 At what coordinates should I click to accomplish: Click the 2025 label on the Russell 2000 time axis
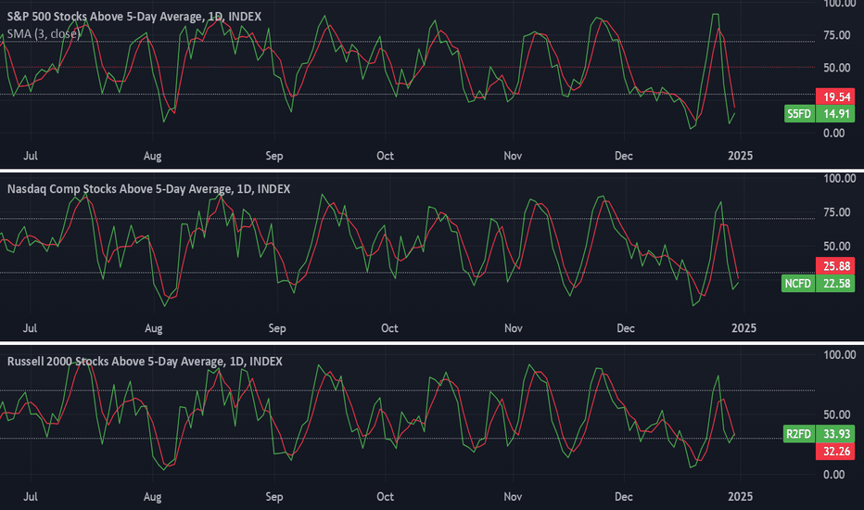tap(740, 496)
